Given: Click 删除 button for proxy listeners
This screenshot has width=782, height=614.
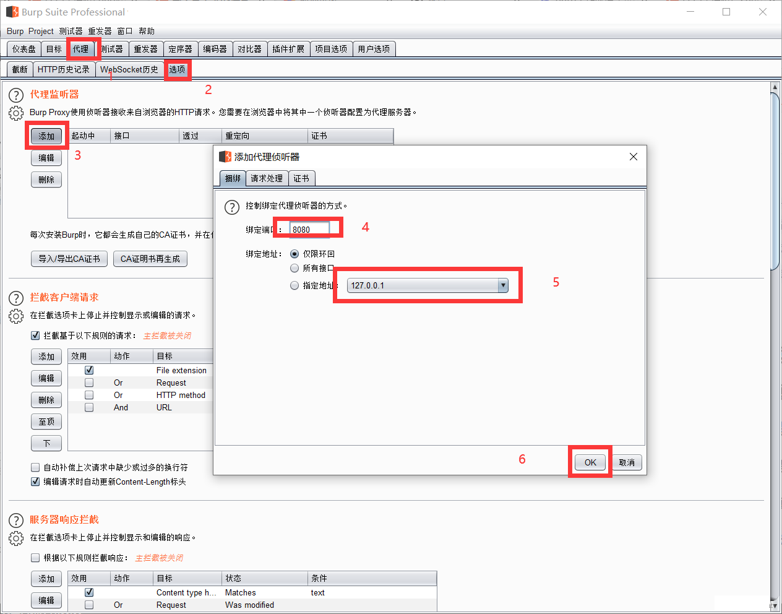Looking at the screenshot, I should [x=46, y=179].
